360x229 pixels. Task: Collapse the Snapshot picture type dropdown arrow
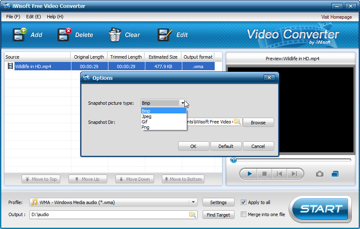[183, 103]
